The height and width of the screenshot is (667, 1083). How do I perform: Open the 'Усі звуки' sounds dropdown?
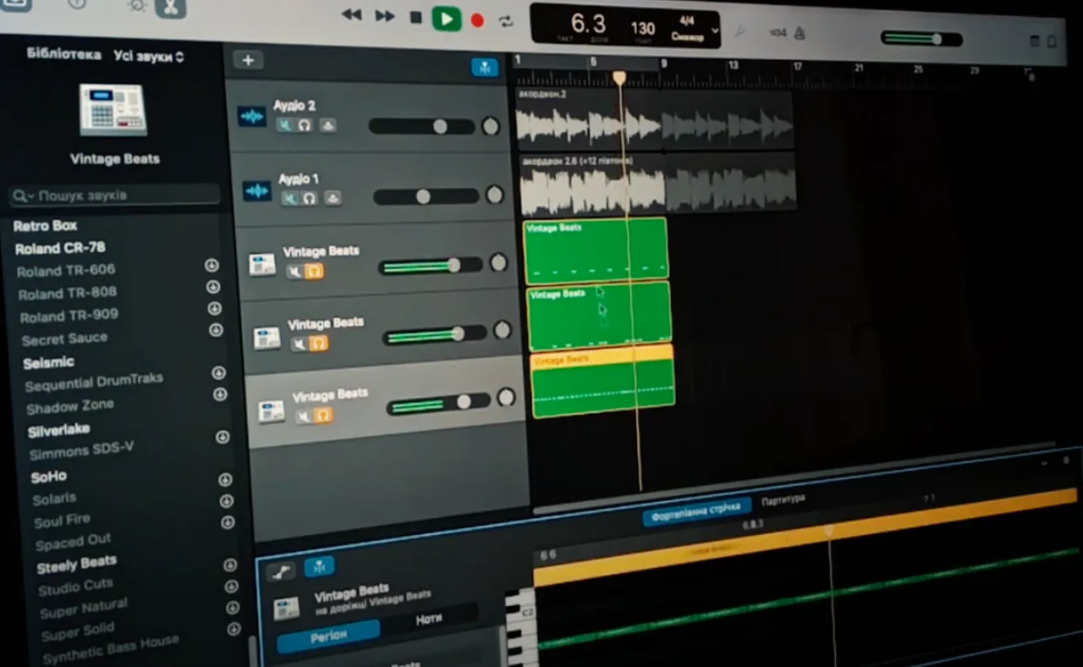(149, 56)
